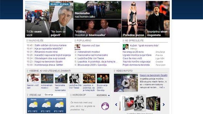The width and height of the screenshot is (203, 114).
Task: Open the Trčilo osem vozil headline image
Action: [x=37, y=19]
